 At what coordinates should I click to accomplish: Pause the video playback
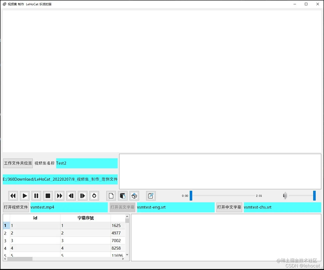coord(36,196)
